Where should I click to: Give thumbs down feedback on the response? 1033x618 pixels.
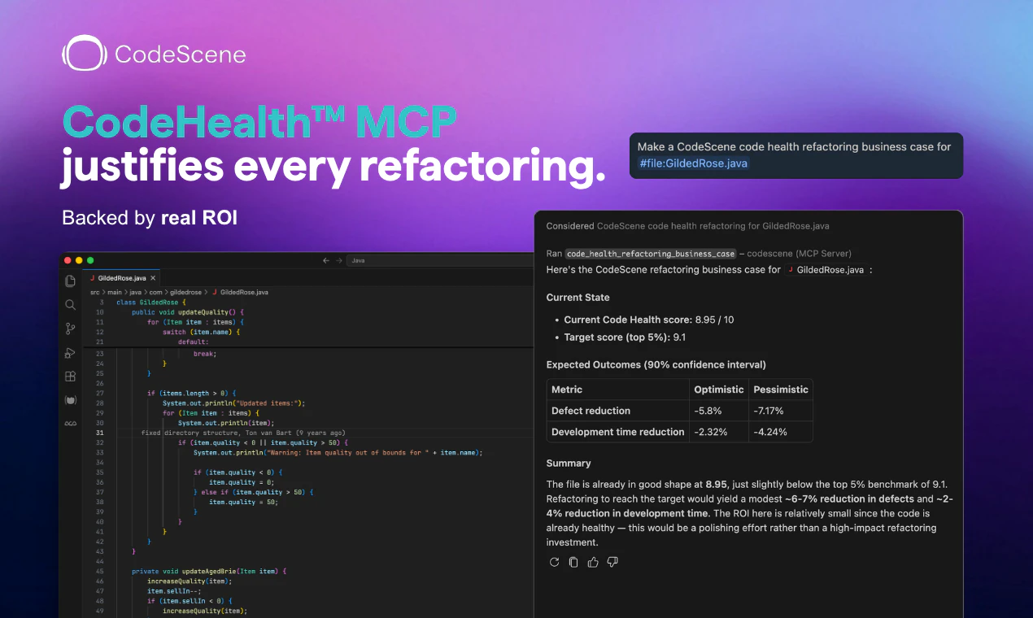coord(612,561)
